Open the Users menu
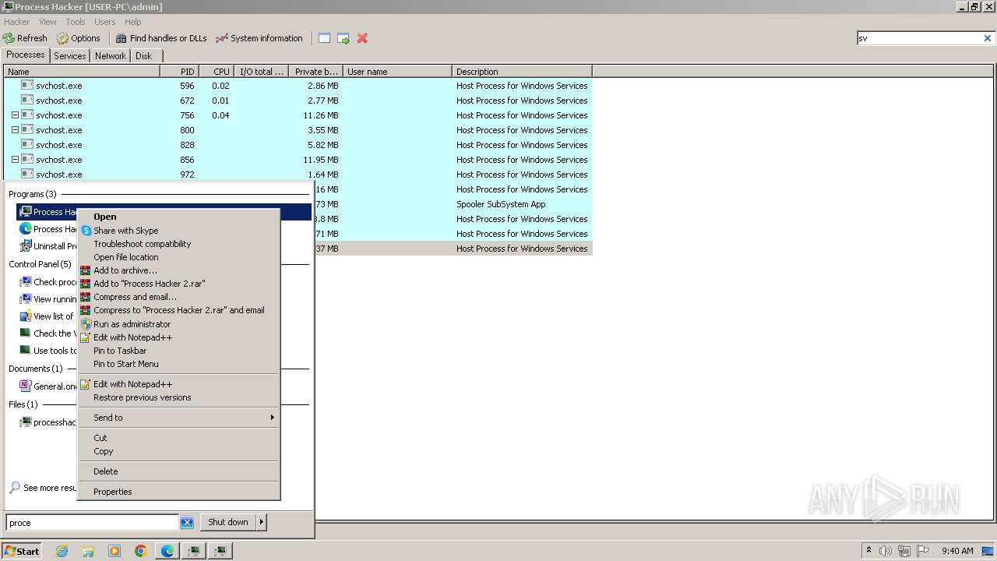Screen dimensions: 997x561 [x=104, y=22]
